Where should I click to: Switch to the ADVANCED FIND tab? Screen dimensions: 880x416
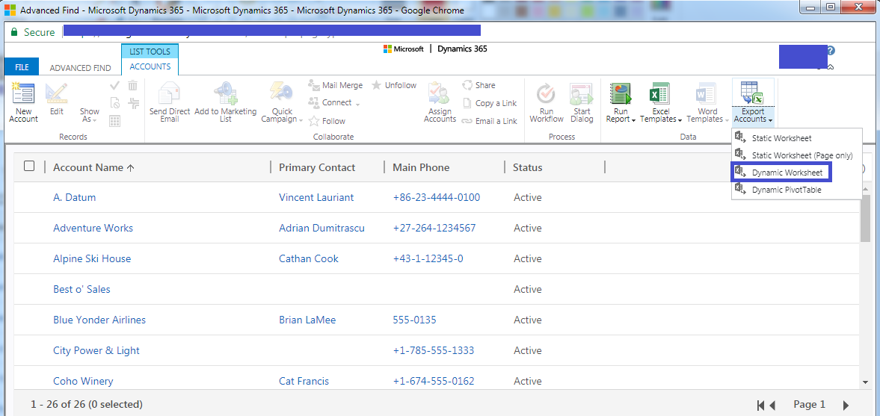click(80, 68)
